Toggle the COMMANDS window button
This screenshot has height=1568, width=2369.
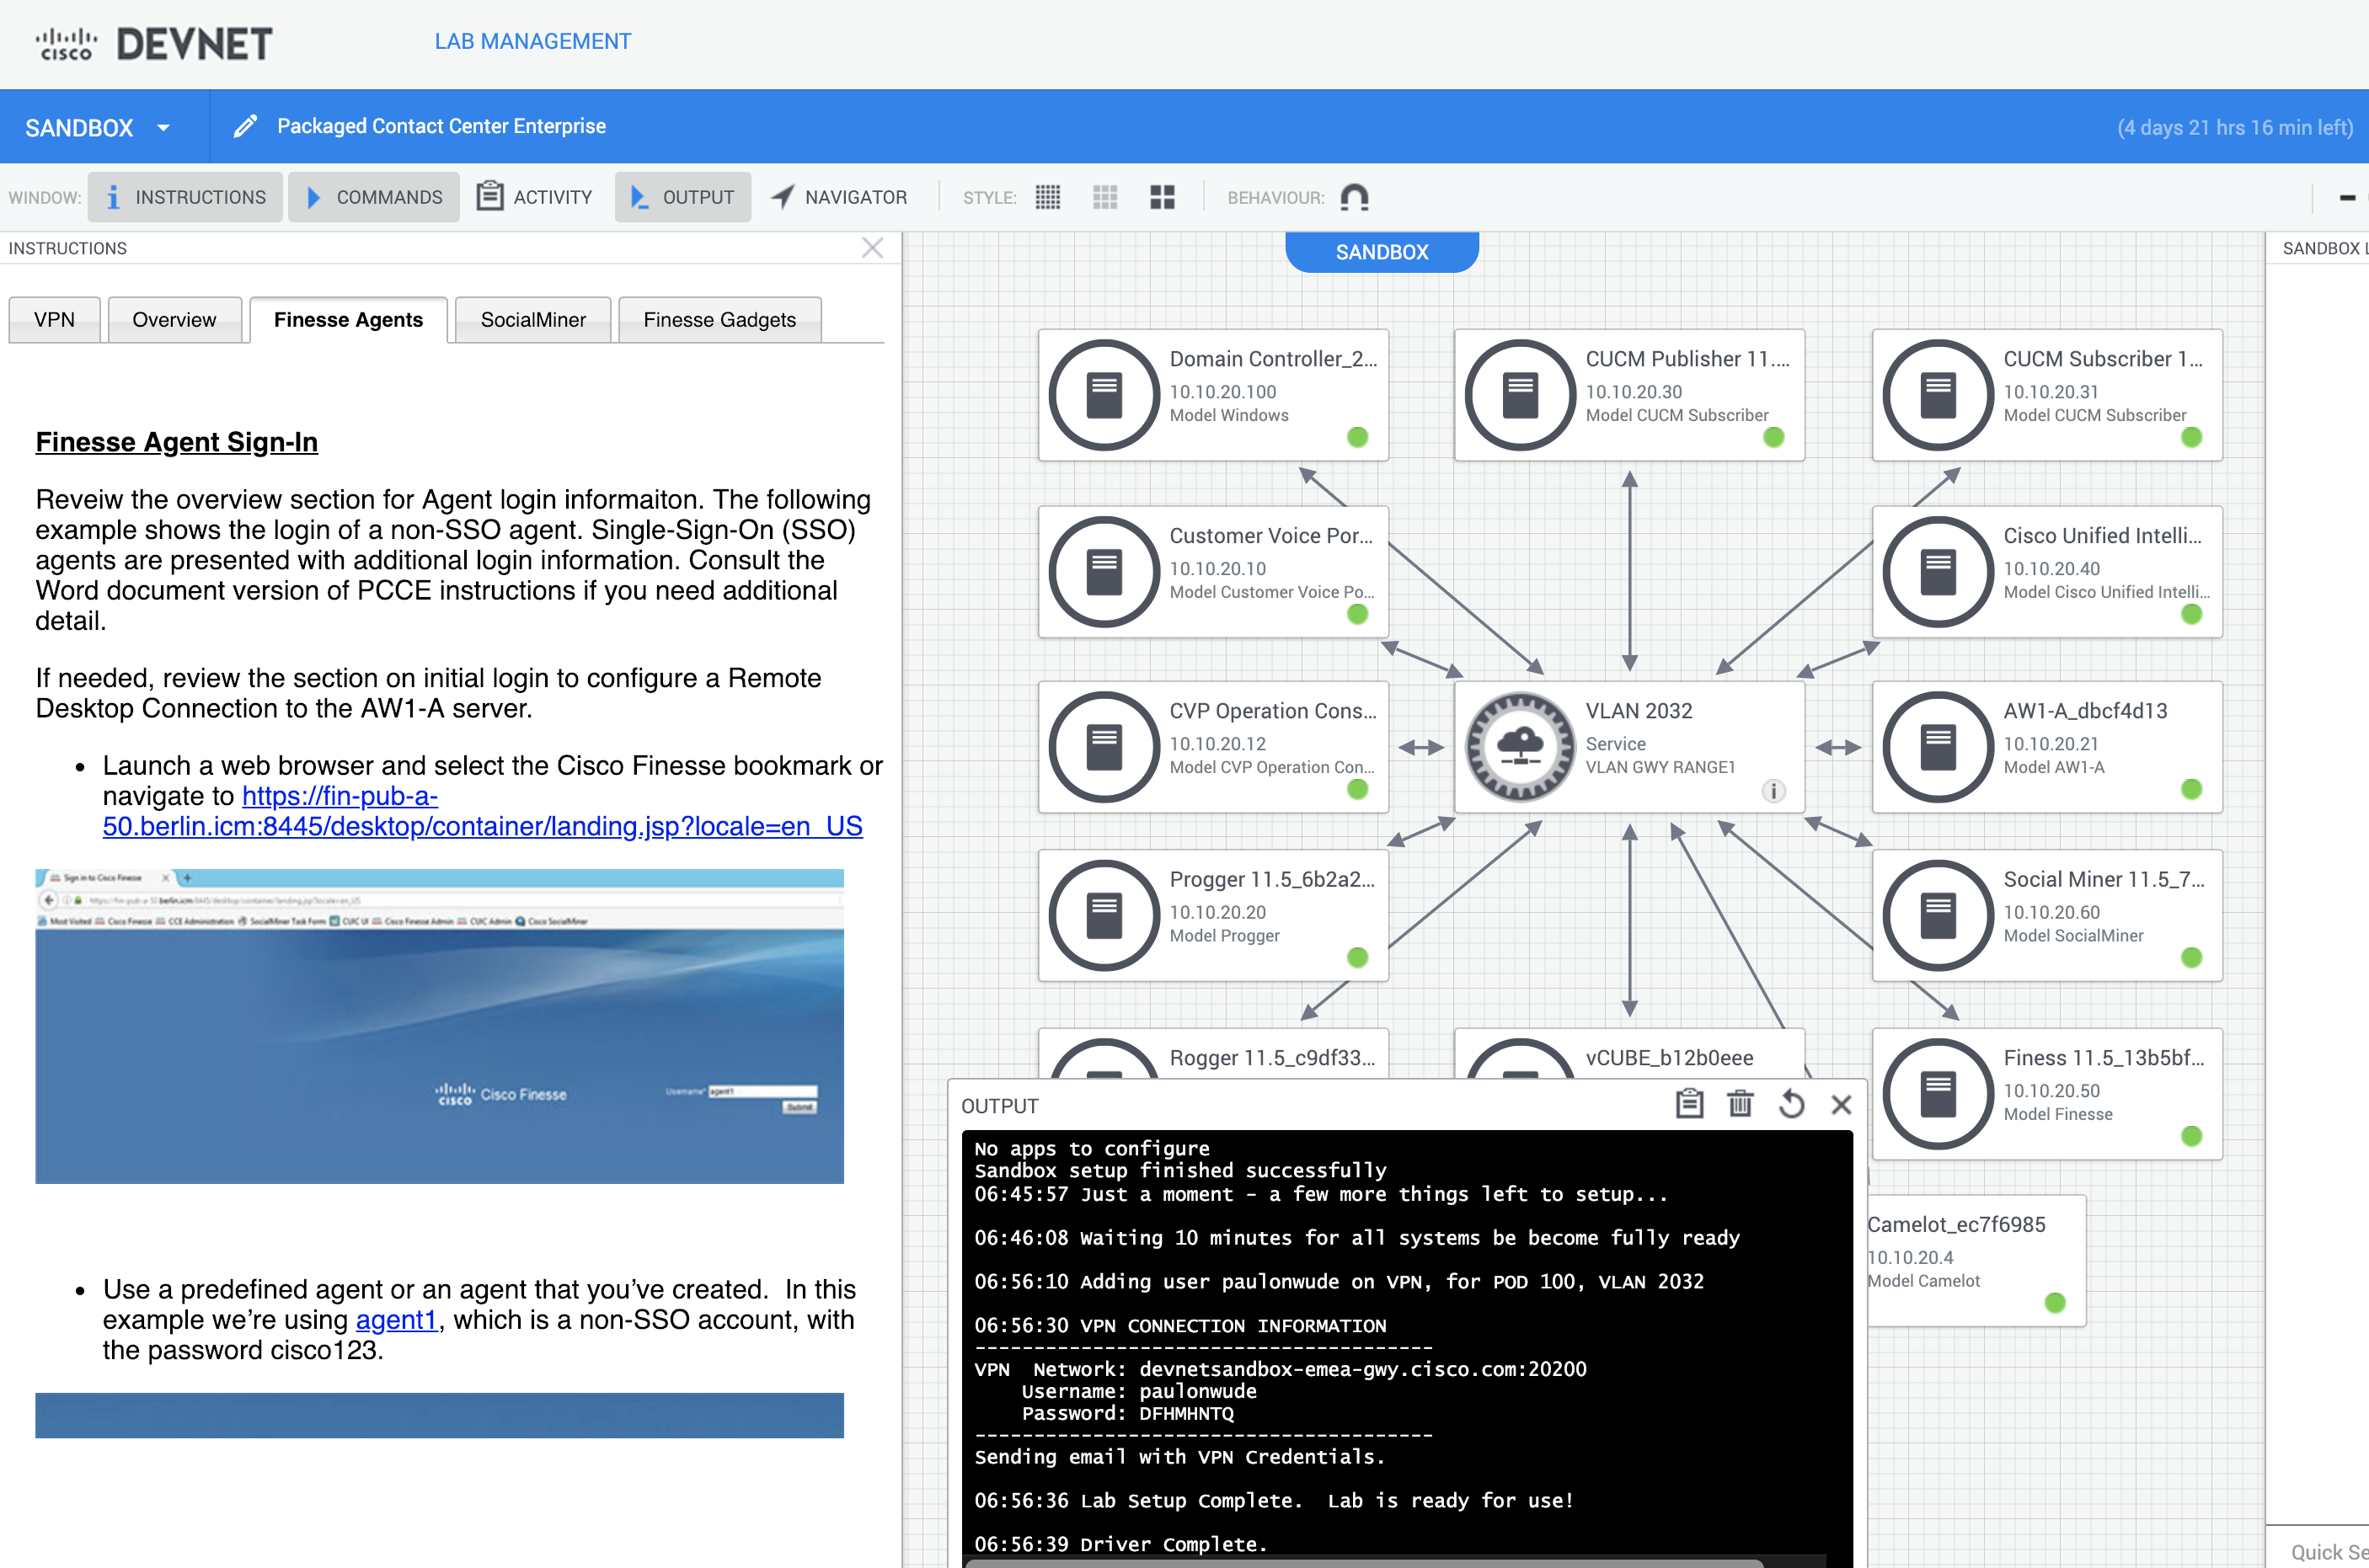coord(374,197)
